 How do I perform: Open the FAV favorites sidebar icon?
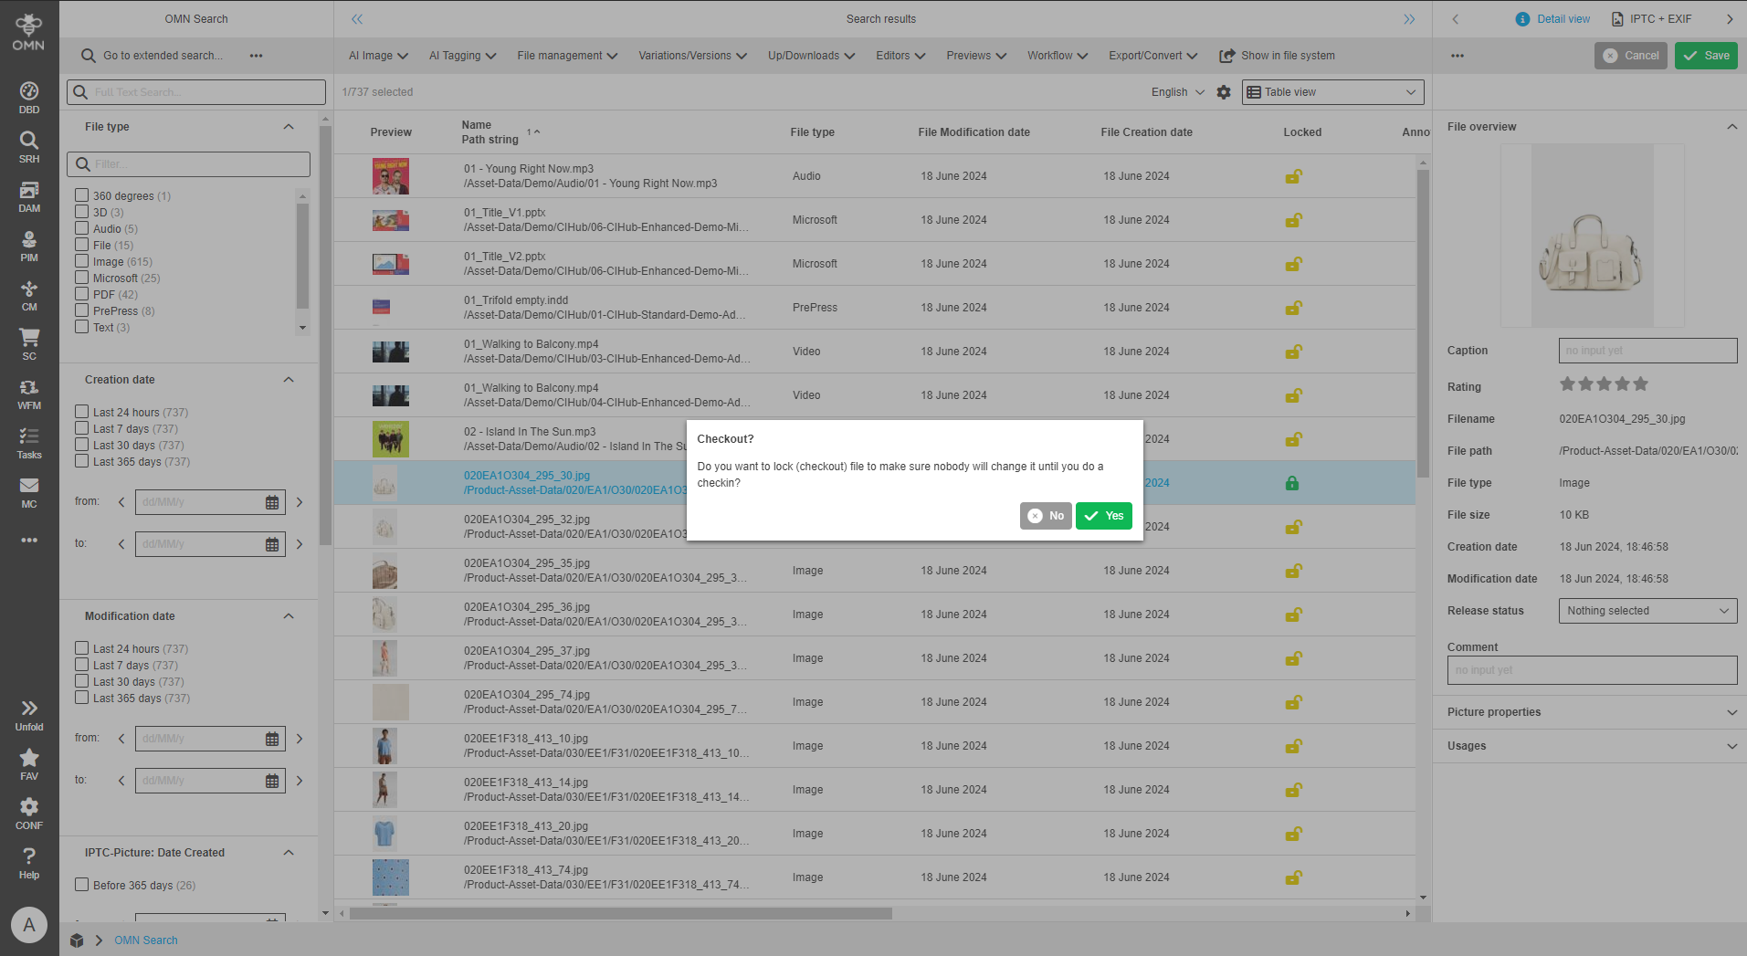[28, 760]
